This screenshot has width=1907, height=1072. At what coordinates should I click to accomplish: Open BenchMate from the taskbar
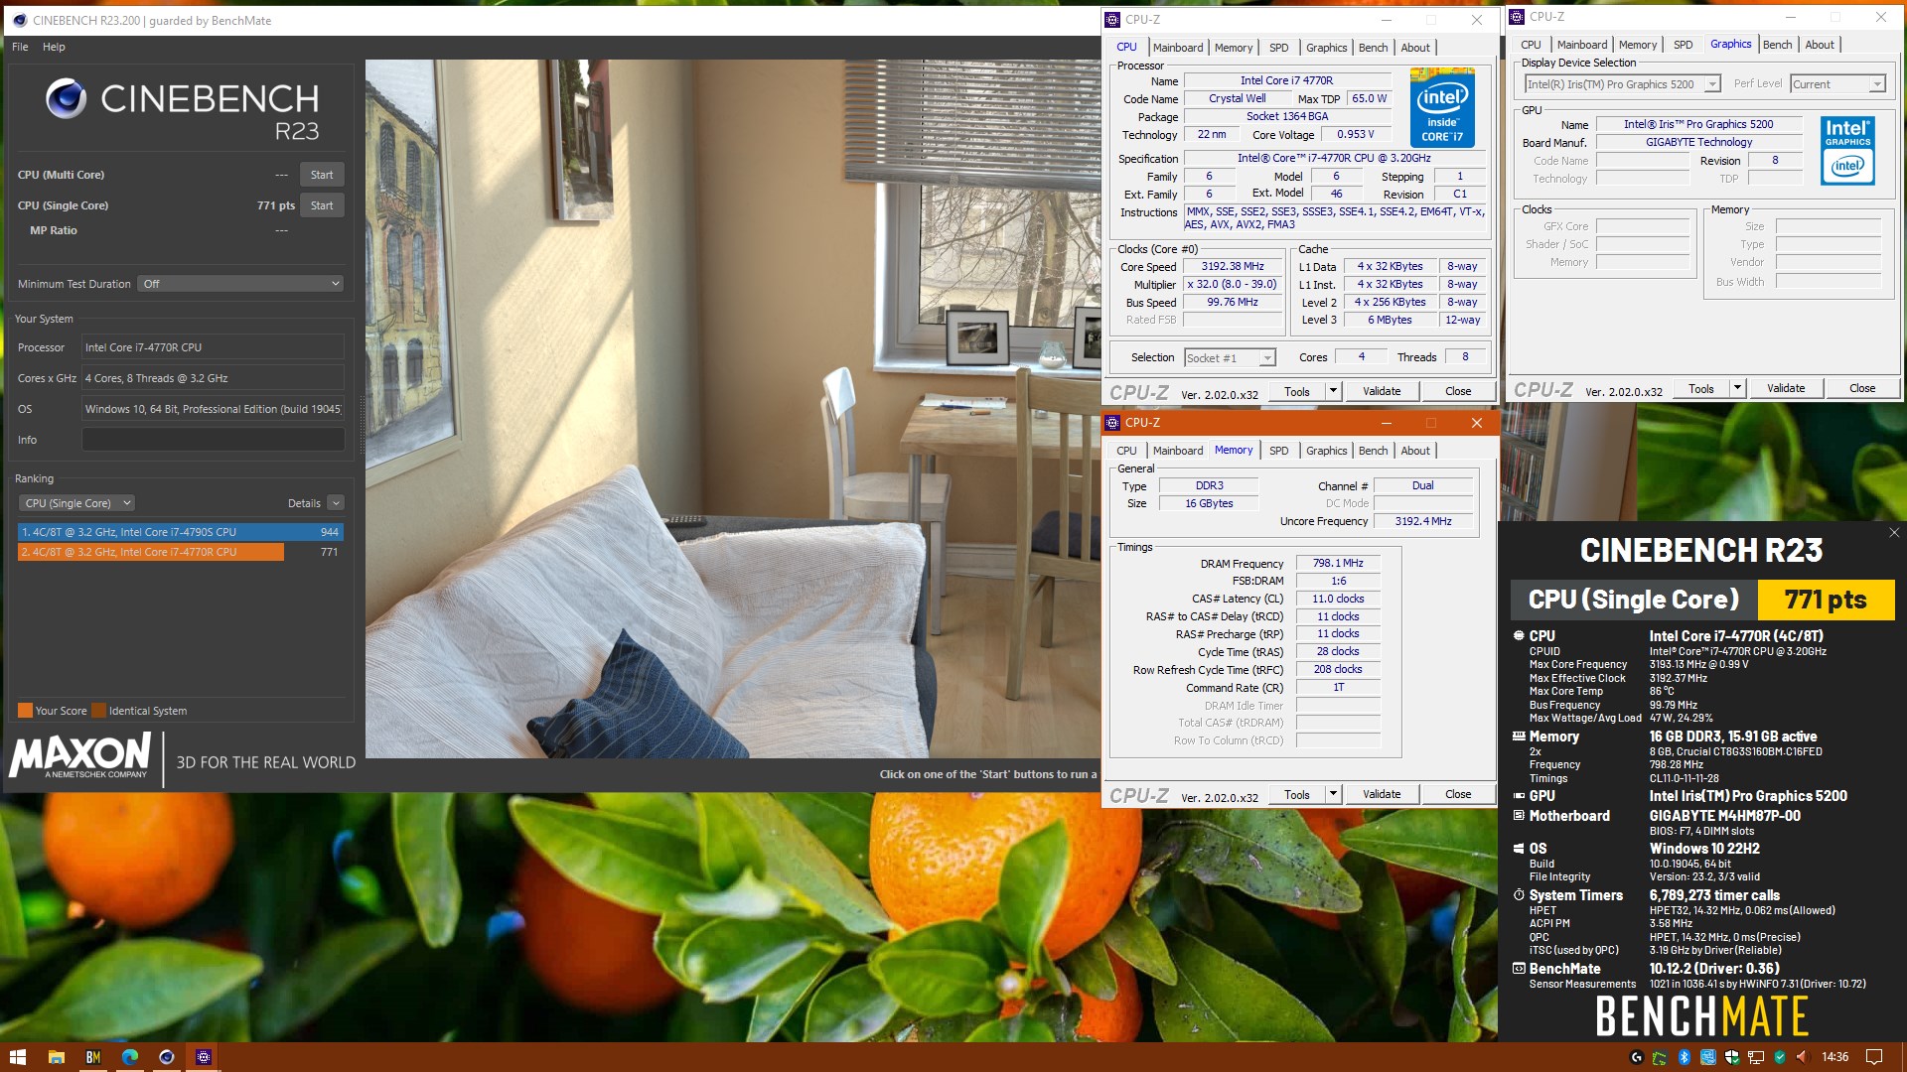pyautogui.click(x=93, y=1057)
